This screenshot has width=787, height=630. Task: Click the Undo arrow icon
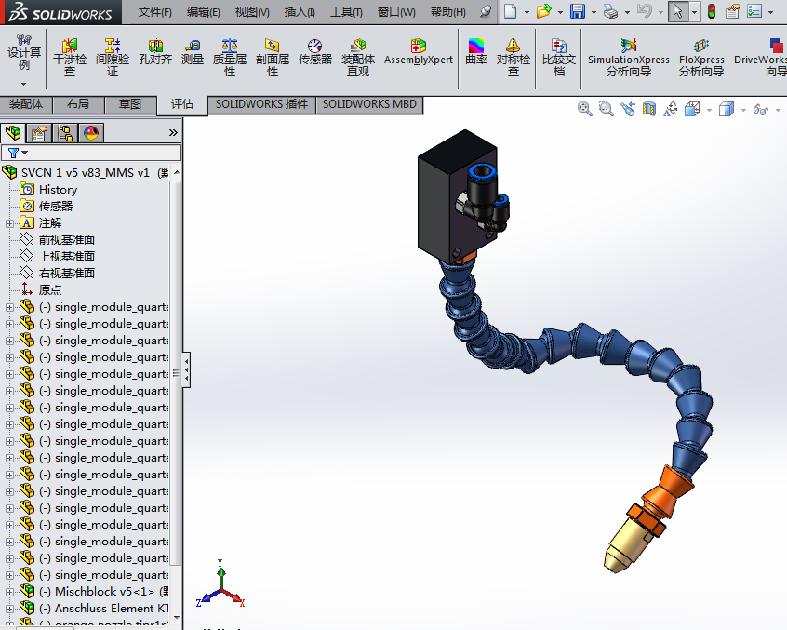[645, 11]
